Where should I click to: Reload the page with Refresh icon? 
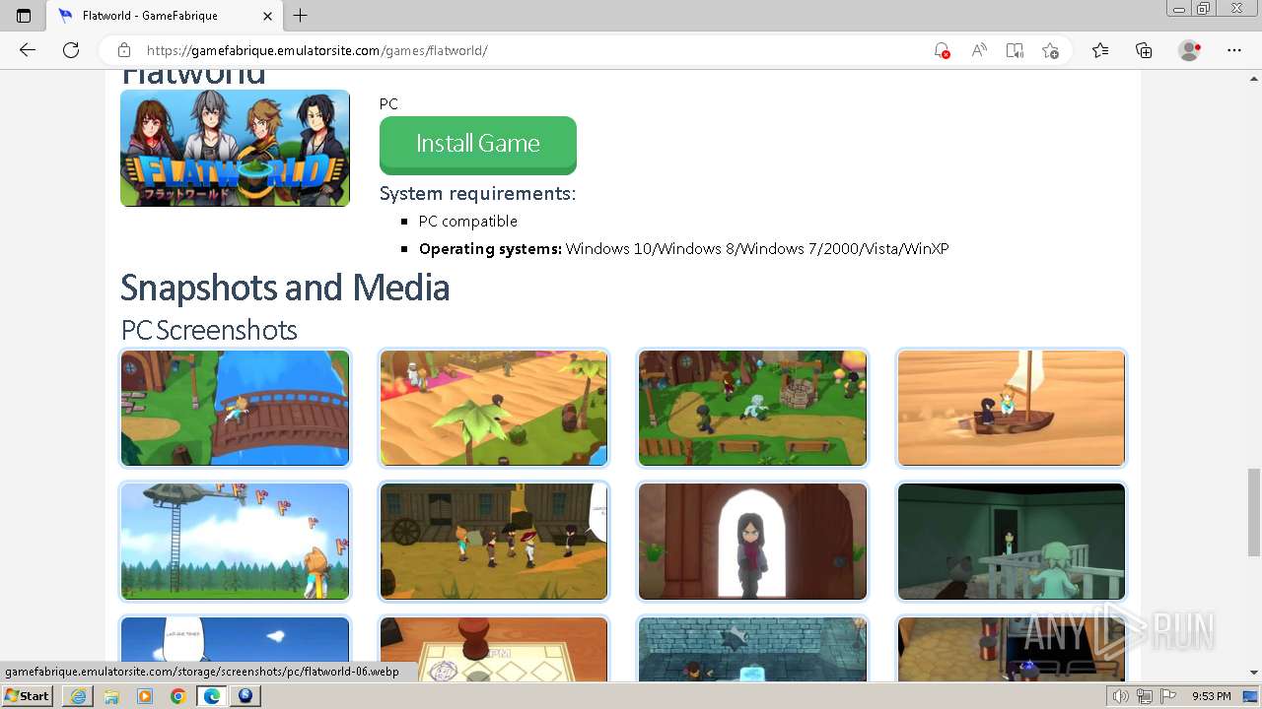tap(71, 50)
